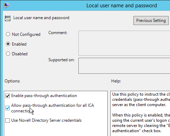Click the Options: label
This screenshot has height=136, width=170.
pyautogui.click(x=12, y=81)
